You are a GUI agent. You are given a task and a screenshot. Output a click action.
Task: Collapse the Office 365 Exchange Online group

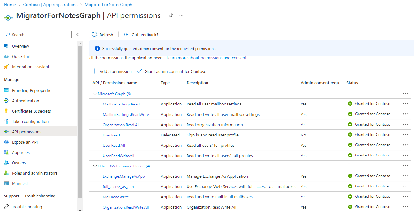click(x=95, y=166)
